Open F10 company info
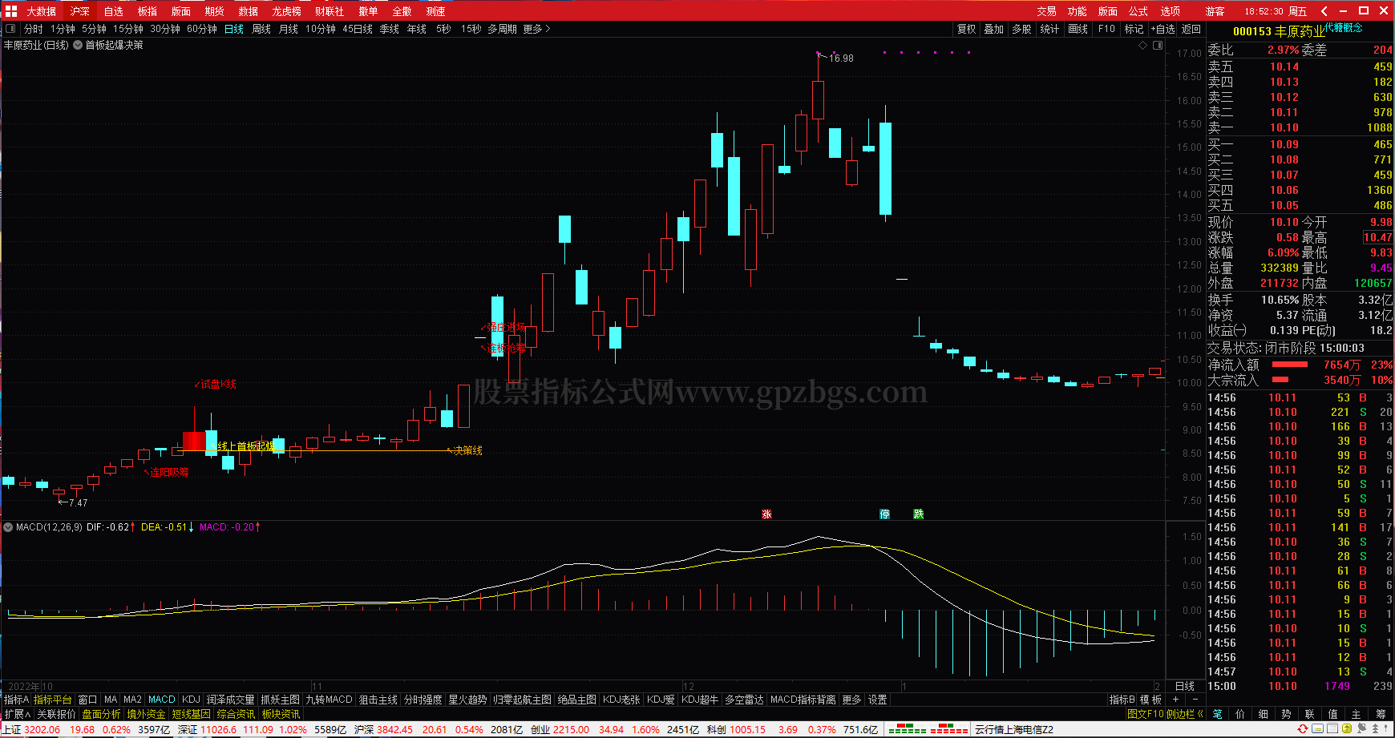 tap(1106, 29)
